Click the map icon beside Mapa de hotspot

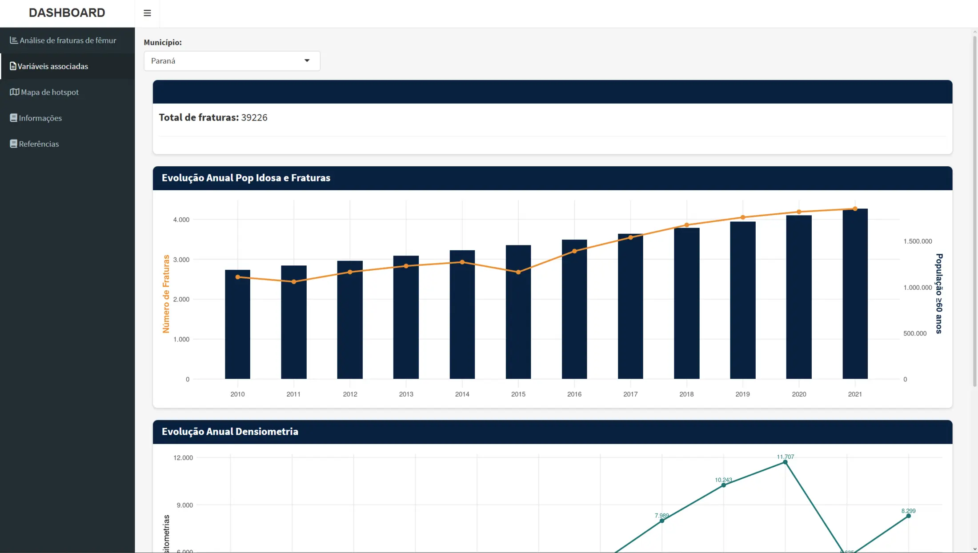pos(14,92)
